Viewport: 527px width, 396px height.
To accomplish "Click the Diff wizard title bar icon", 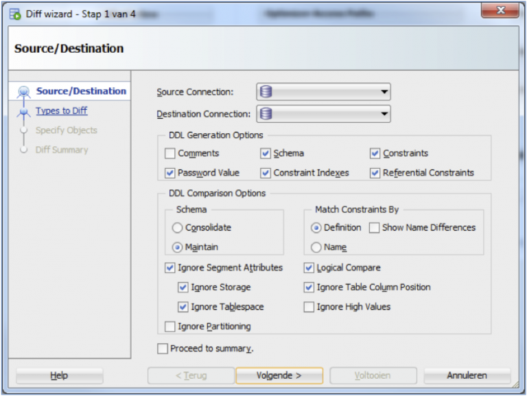I will [14, 12].
